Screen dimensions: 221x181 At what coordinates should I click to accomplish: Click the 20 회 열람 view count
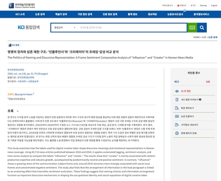[x=186, y=91]
